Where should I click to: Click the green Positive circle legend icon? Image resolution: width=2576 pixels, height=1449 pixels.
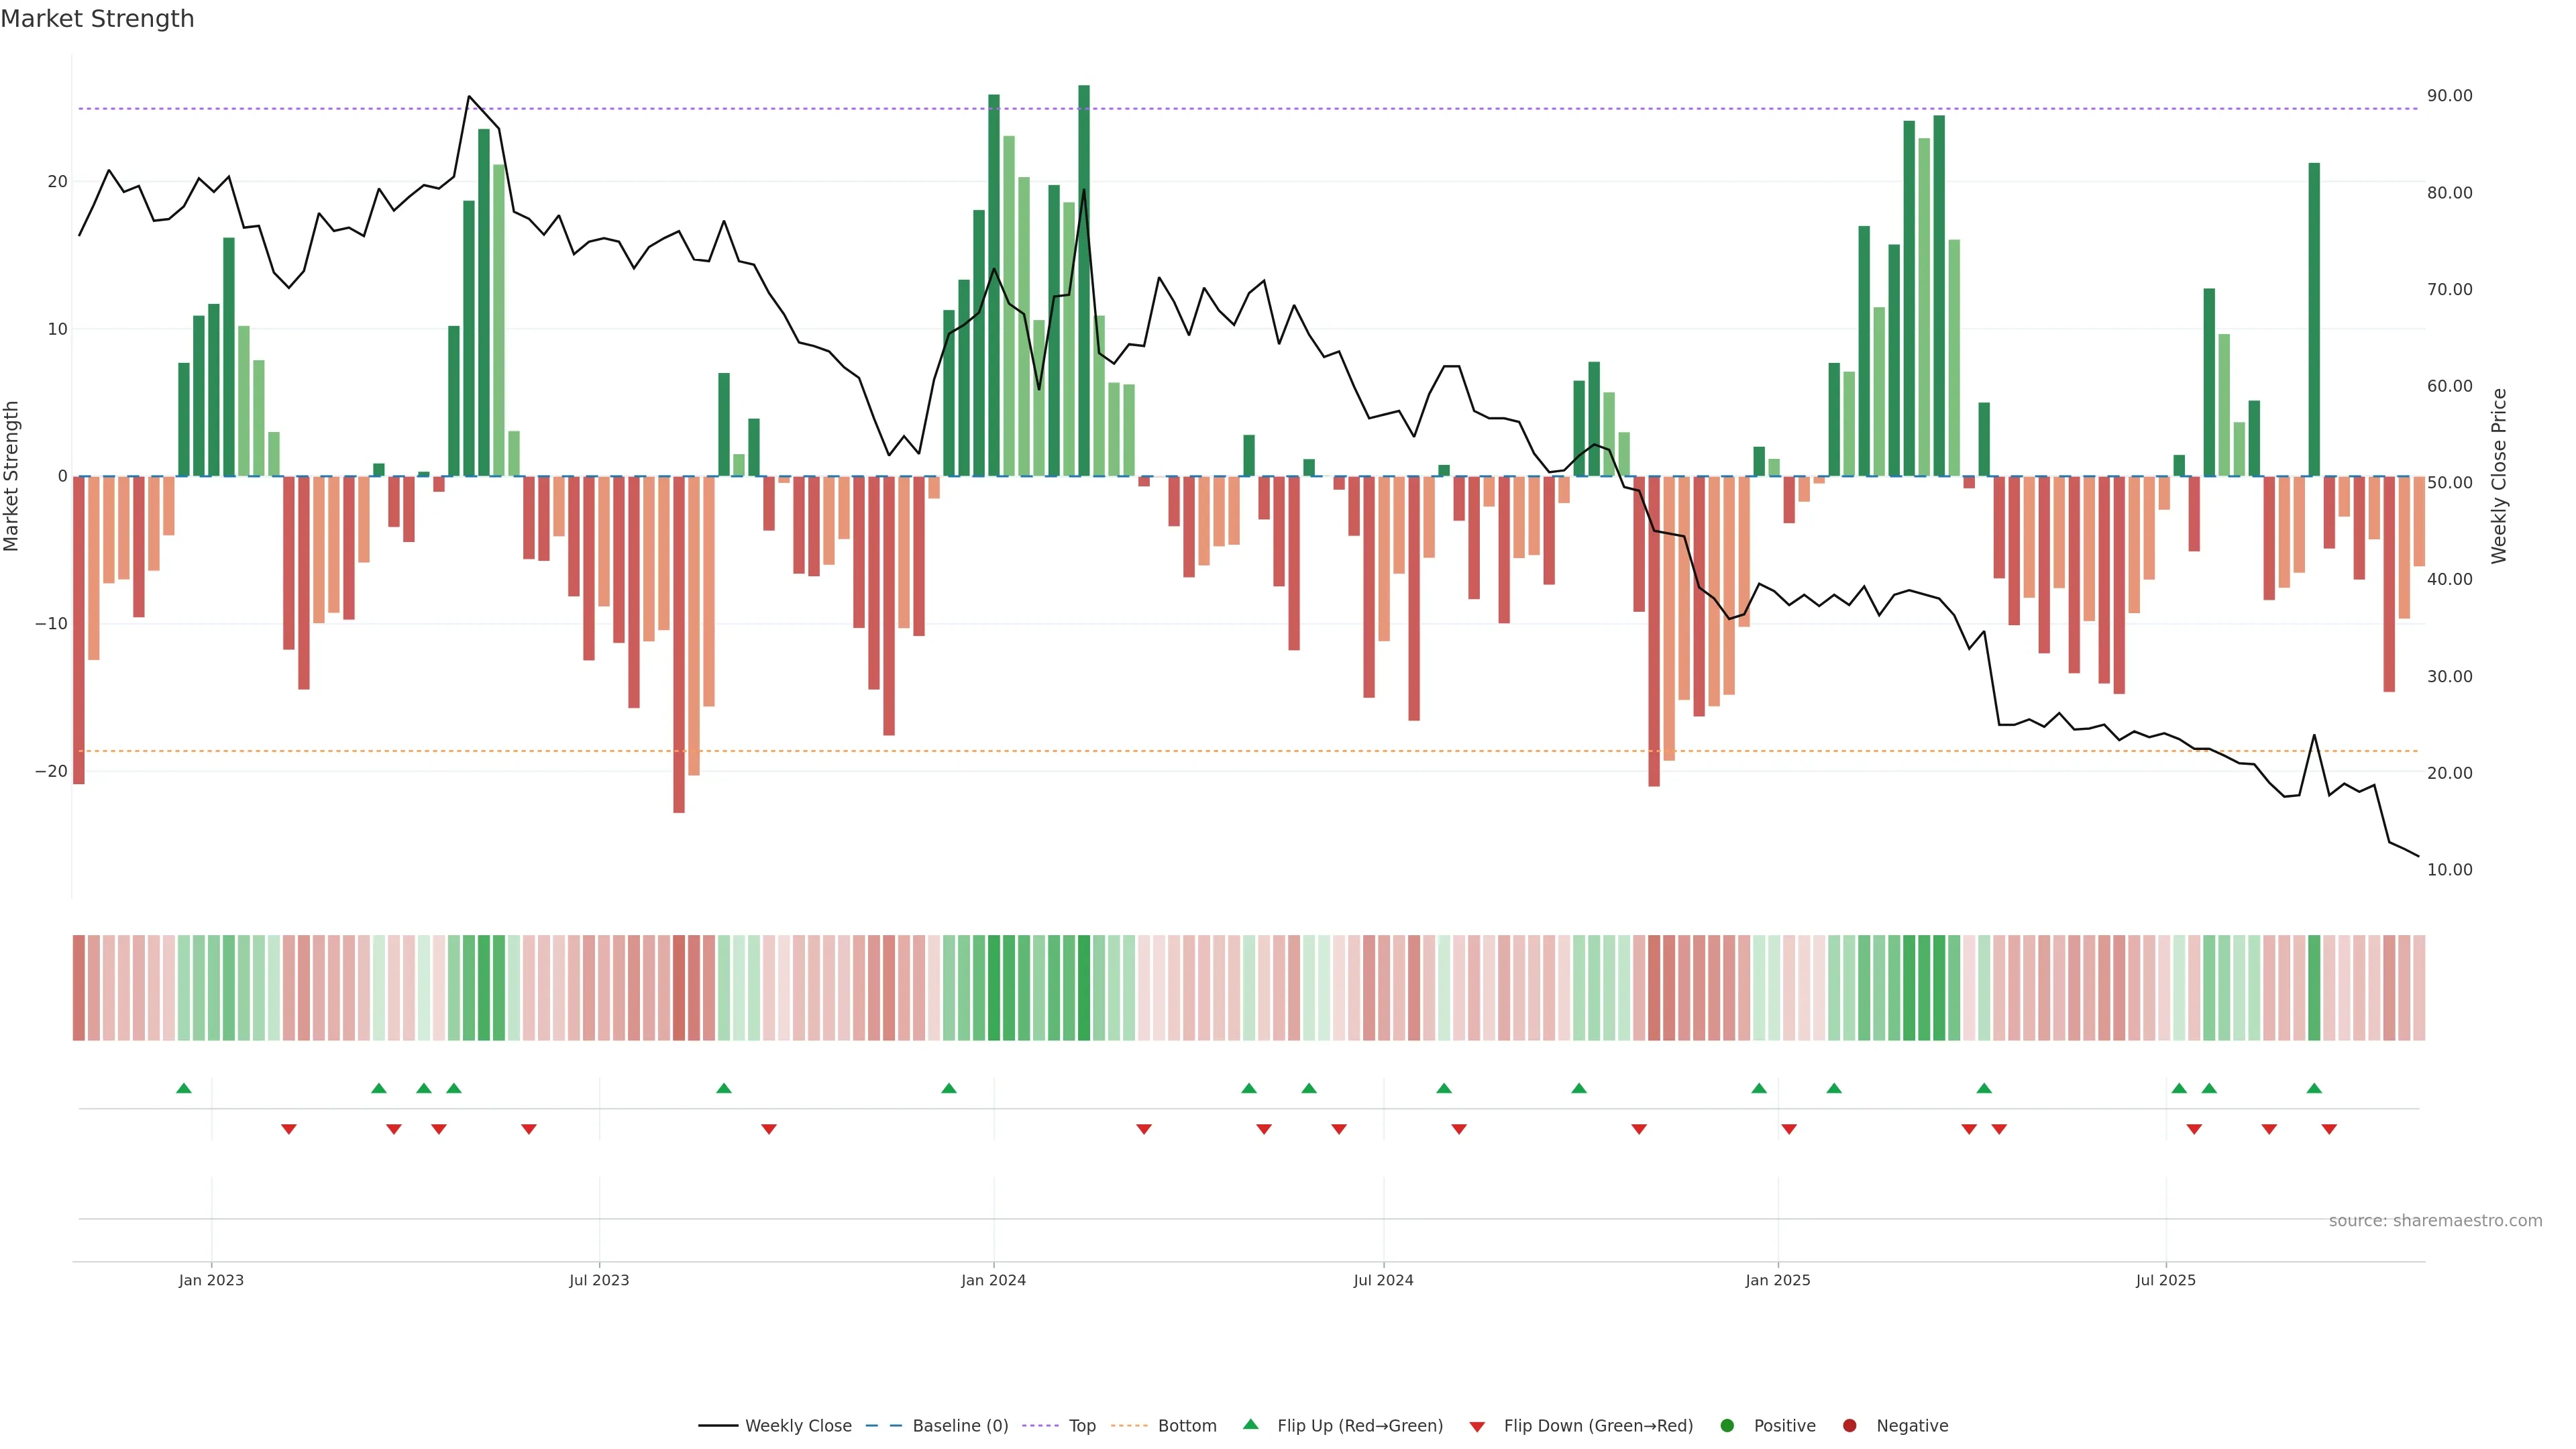point(1726,1426)
